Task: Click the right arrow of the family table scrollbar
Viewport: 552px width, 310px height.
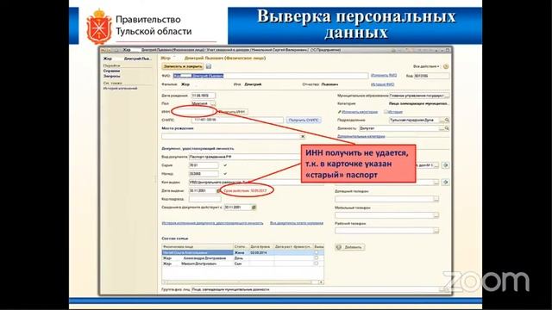Action: 321,282
